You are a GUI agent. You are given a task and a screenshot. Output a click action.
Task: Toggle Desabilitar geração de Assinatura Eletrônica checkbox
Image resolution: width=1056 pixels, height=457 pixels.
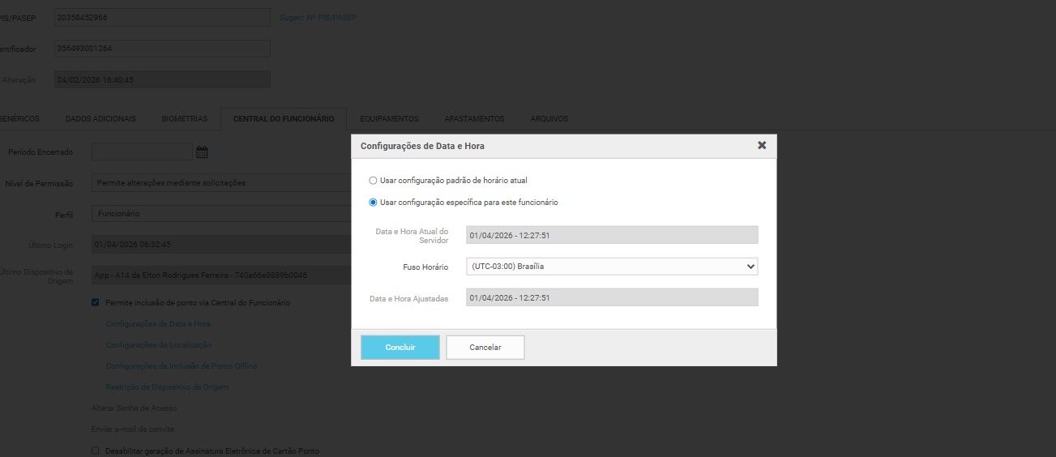point(96,451)
